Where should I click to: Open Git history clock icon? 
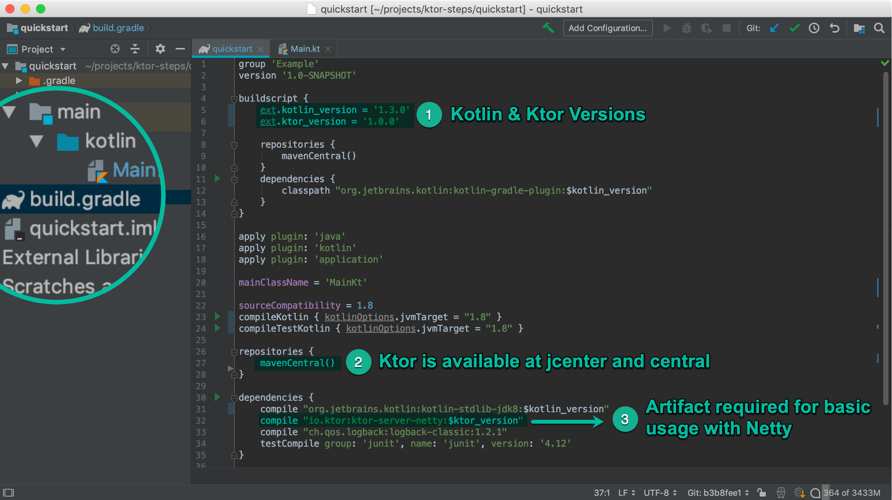click(814, 28)
